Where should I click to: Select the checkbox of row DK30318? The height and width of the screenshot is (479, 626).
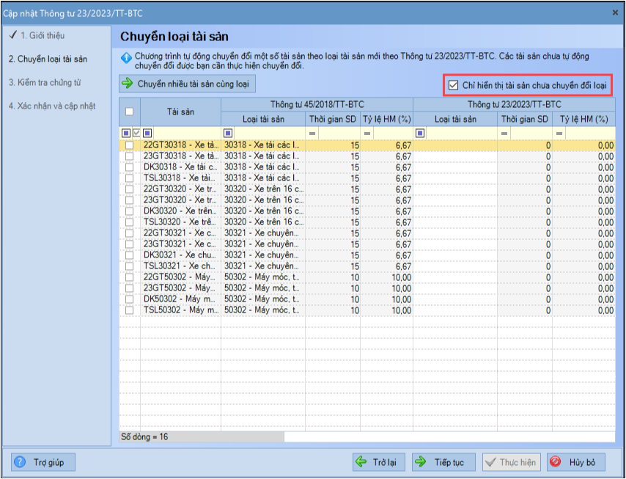pos(129,167)
